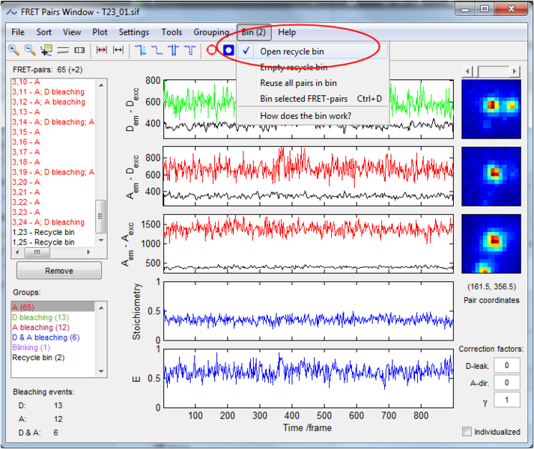This screenshot has height=449, width=534.
Task: Choose Empty recycle bin from the menu
Action: tap(293, 67)
